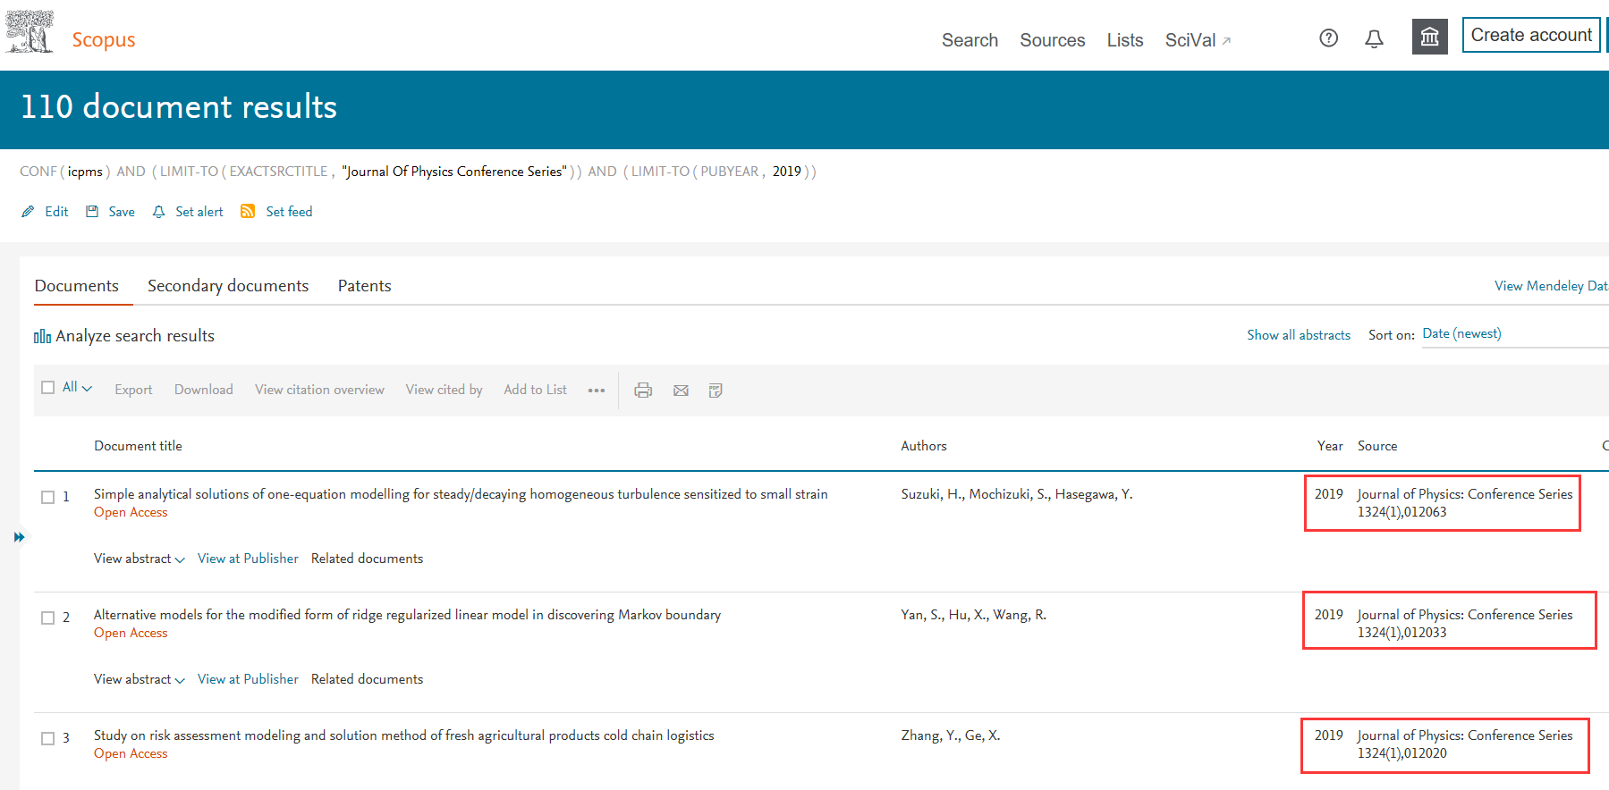Click Related documents for result 1
The width and height of the screenshot is (1609, 790).
(367, 559)
